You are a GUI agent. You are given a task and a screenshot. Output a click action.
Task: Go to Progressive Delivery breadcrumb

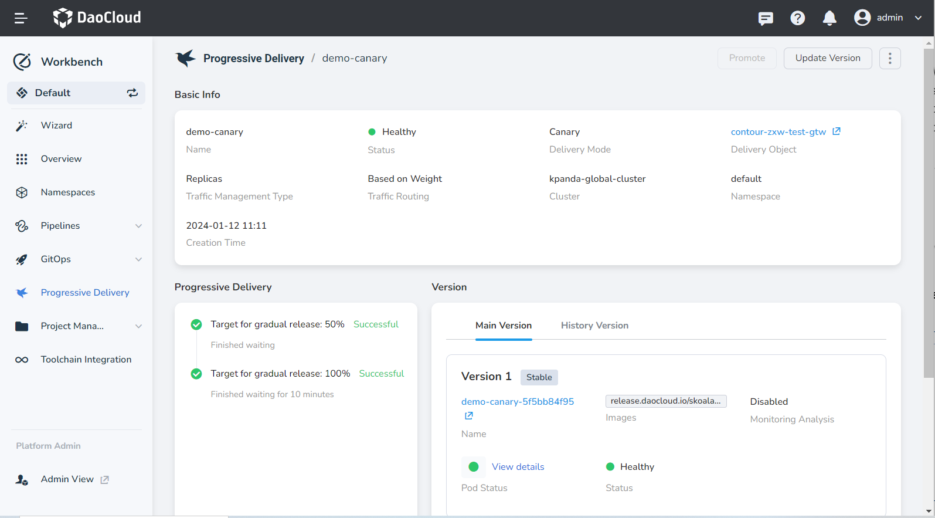click(x=253, y=58)
